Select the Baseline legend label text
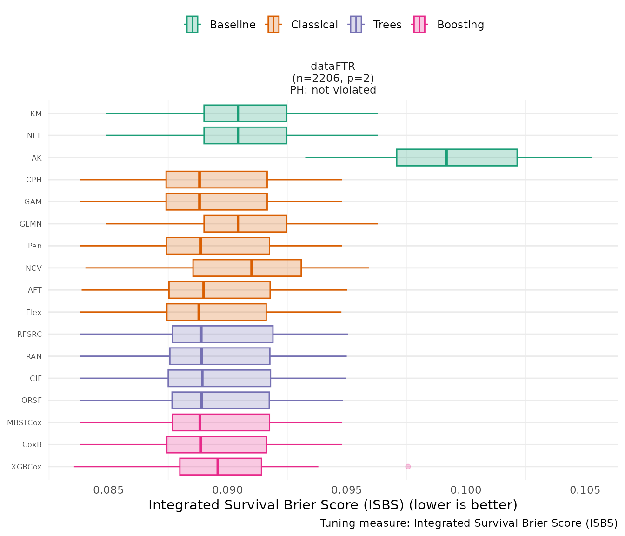Image resolution: width=625 pixels, height=536 pixels. click(233, 25)
